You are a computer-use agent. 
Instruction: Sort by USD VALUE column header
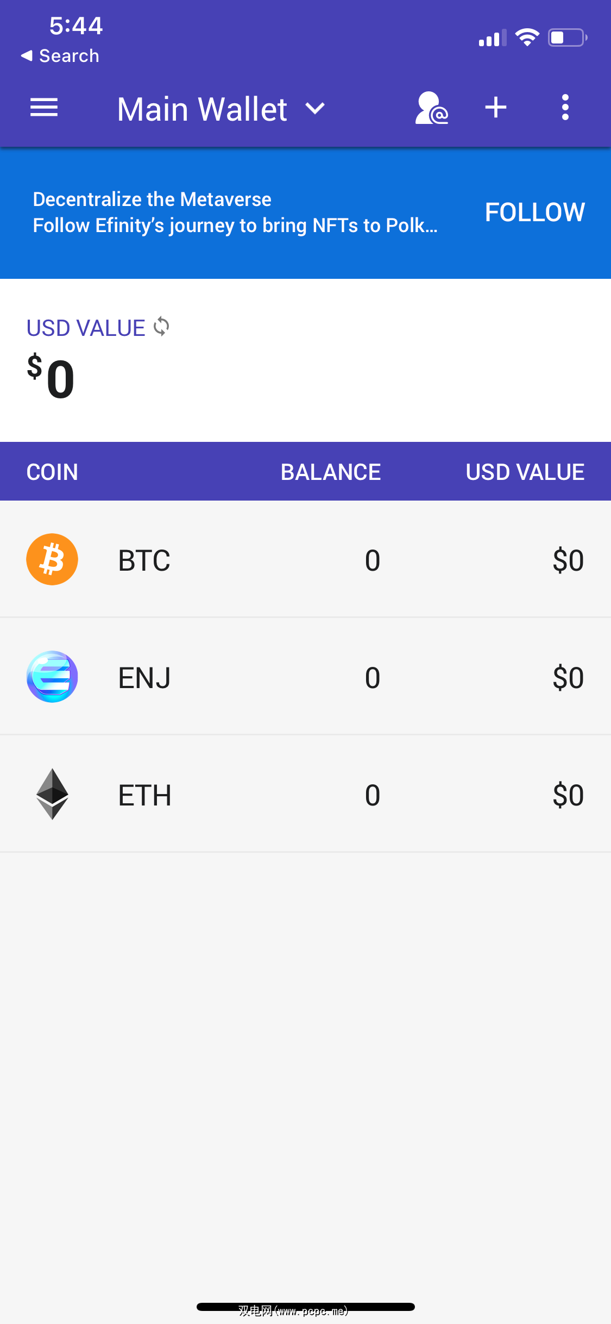coord(525,472)
